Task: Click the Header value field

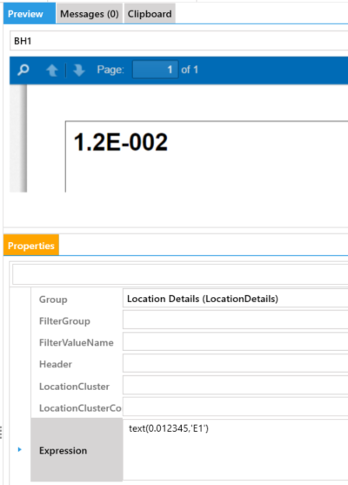Action: [235, 363]
